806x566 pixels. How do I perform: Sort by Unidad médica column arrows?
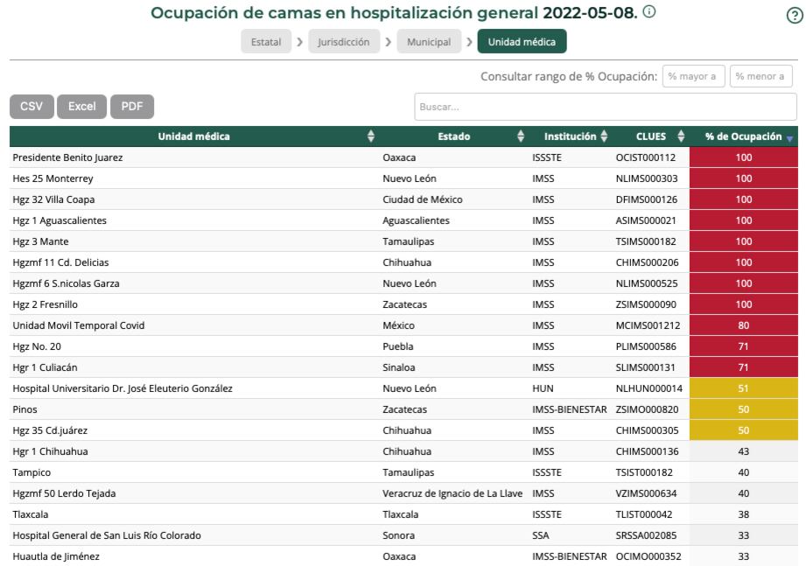click(370, 136)
